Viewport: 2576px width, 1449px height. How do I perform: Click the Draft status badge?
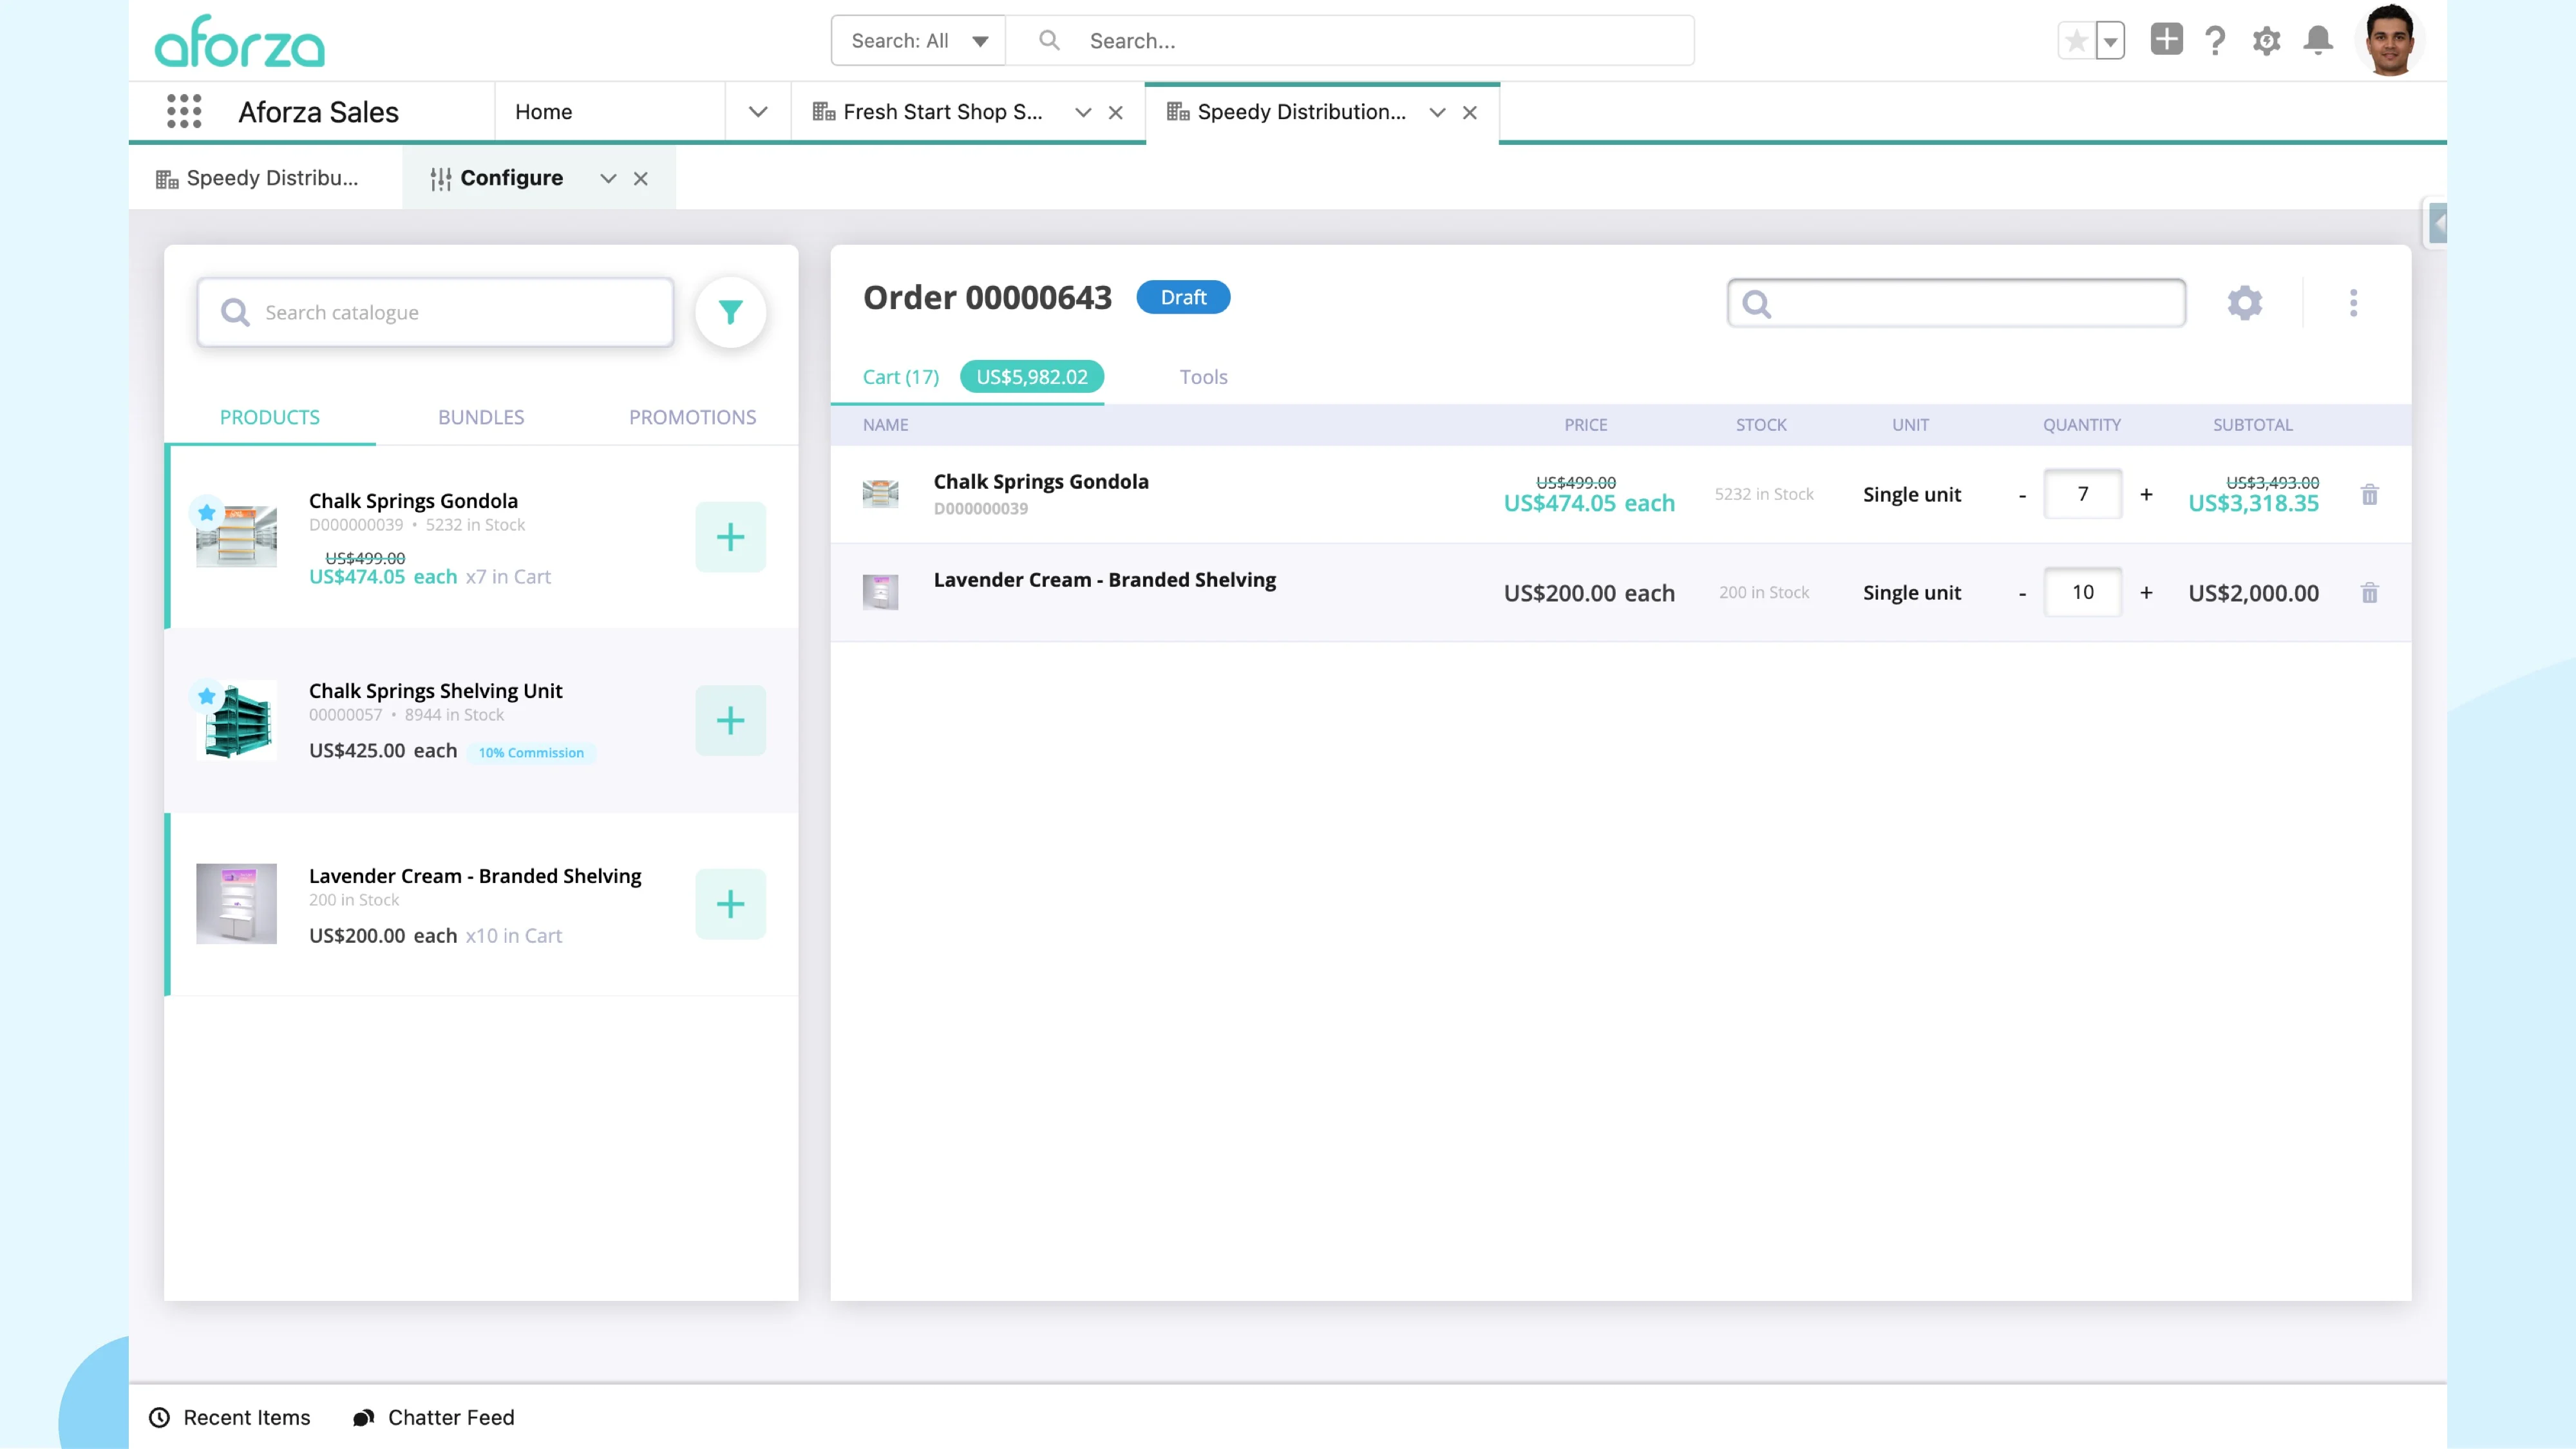pos(1183,297)
